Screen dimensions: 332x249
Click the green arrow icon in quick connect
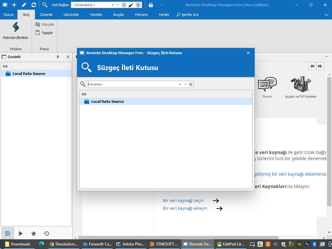pyautogui.click(x=131, y=5)
